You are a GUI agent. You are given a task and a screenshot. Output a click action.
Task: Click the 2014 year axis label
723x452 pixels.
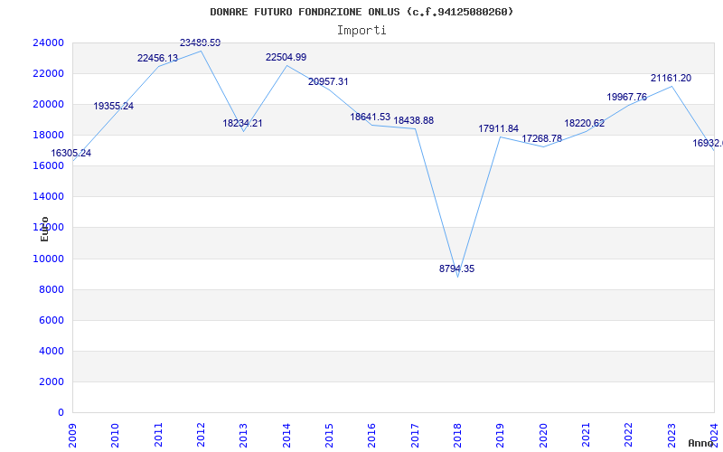pos(286,435)
